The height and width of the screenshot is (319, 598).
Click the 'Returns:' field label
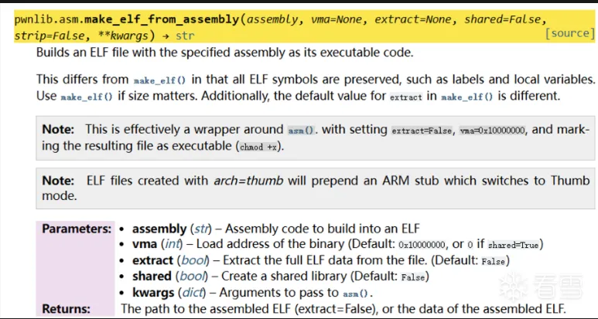(x=66, y=309)
